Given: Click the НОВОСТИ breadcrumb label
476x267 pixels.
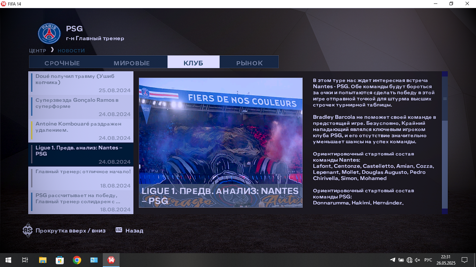Looking at the screenshot, I should pyautogui.click(x=71, y=50).
